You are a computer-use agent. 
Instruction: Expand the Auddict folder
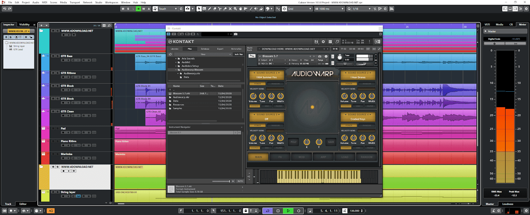176,62
